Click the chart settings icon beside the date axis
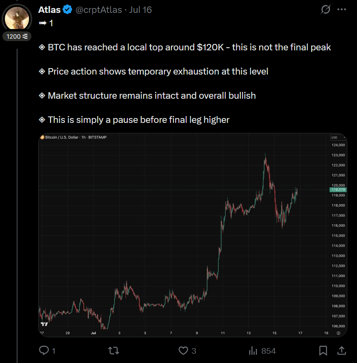Screen dimensions: 357x363 338,333
